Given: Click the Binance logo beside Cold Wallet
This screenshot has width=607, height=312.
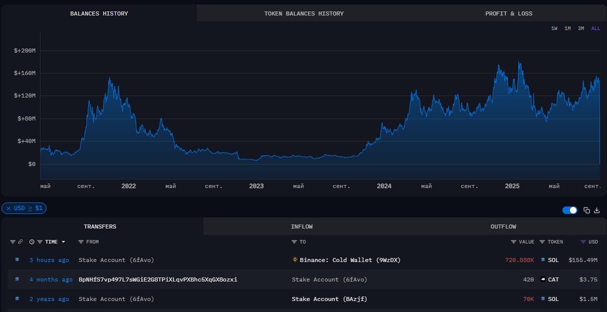Looking at the screenshot, I should [295, 260].
